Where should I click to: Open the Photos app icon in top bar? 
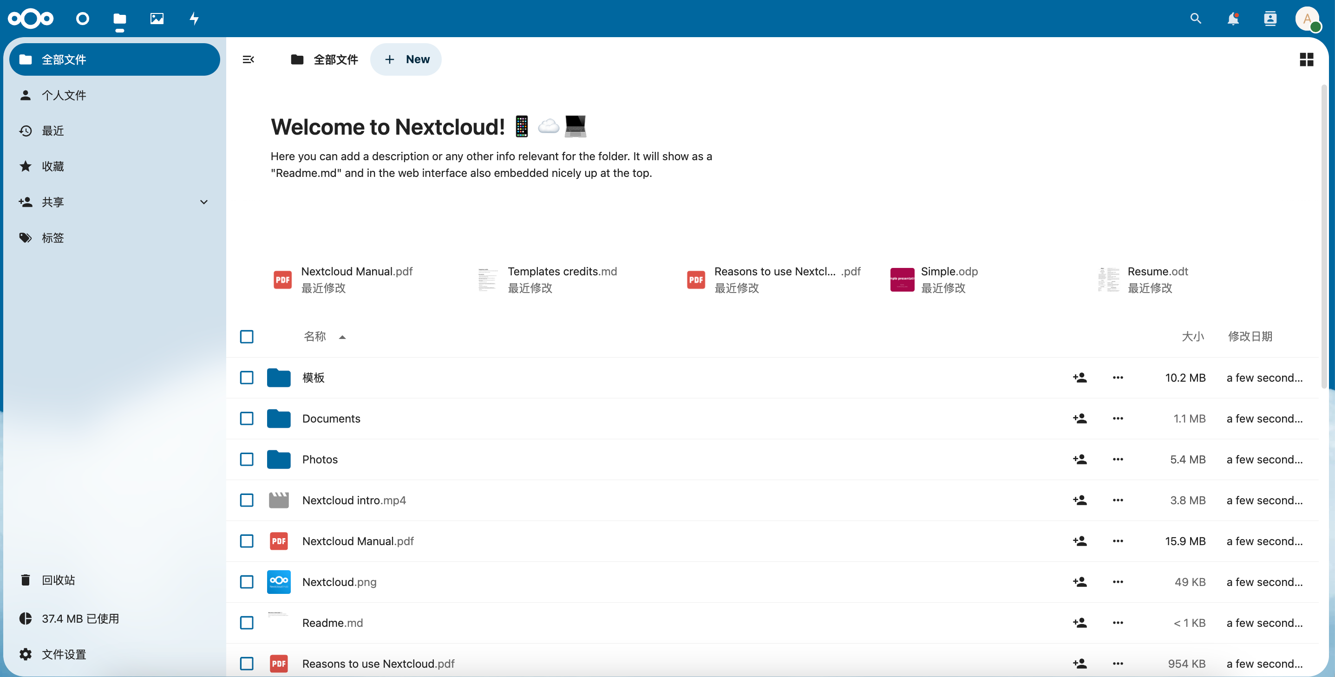(157, 19)
